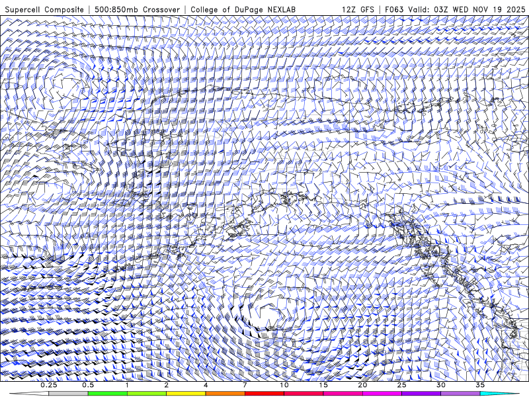529x397 pixels.
Task: Click the white arrow start of color bar
Action: click(x=29, y=394)
